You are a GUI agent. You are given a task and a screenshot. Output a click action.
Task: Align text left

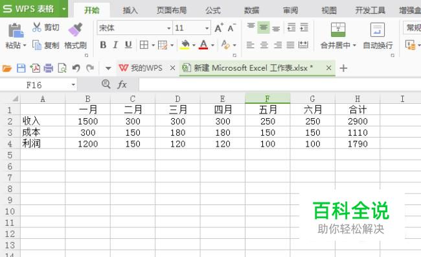tap(250, 45)
